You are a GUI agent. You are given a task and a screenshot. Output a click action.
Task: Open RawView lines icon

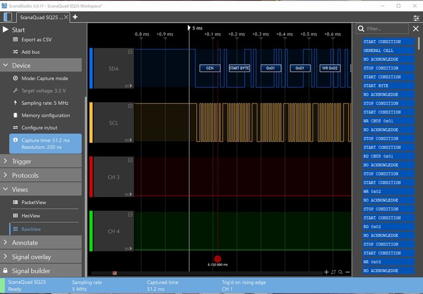point(16,229)
